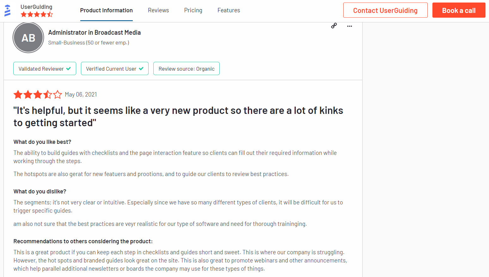Click the What do you like best? heading
489x277 pixels.
tap(42, 142)
